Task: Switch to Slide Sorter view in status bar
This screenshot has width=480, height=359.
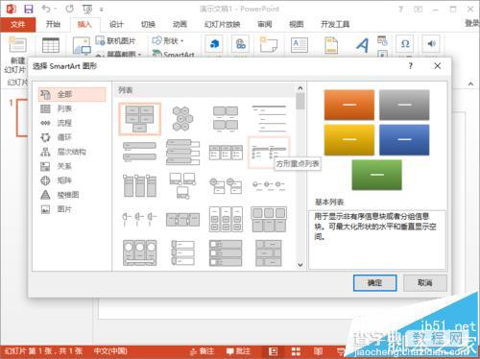Action: tap(296, 351)
